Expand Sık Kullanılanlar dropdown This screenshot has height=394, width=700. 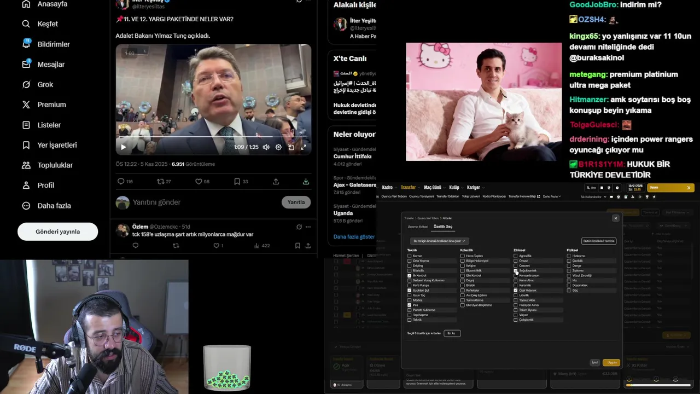(x=592, y=196)
